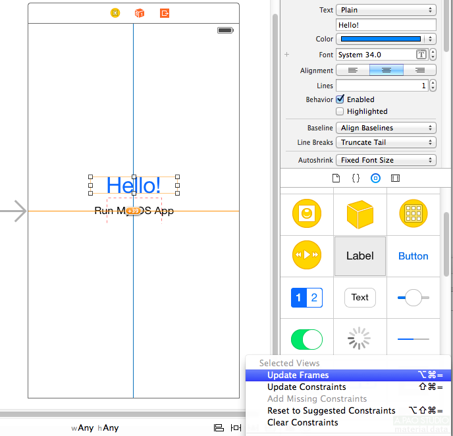Choose Update Frames from the menu

coord(298,375)
